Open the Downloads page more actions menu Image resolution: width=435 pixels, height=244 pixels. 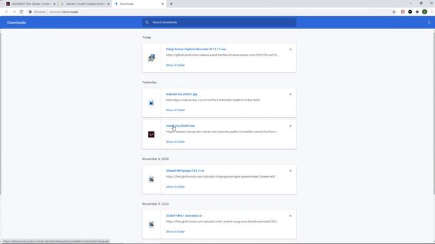click(x=429, y=22)
